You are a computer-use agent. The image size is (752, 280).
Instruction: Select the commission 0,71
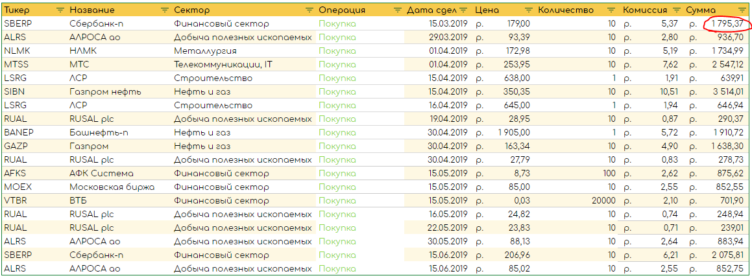[x=671, y=227]
